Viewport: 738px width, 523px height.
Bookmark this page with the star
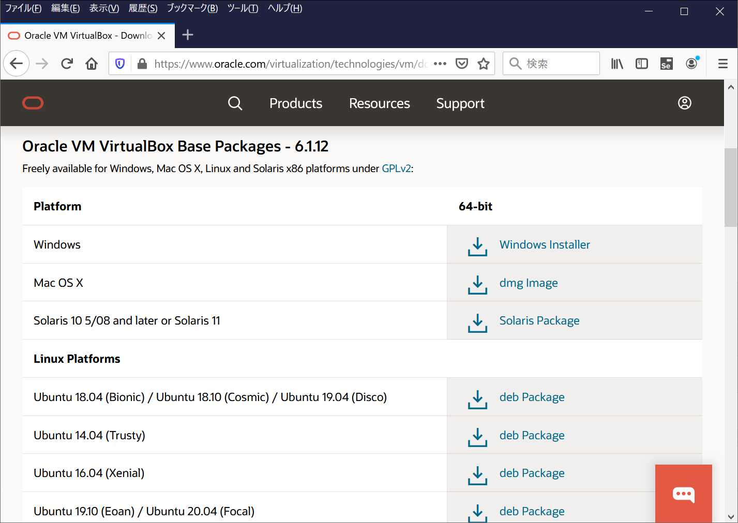coord(484,64)
